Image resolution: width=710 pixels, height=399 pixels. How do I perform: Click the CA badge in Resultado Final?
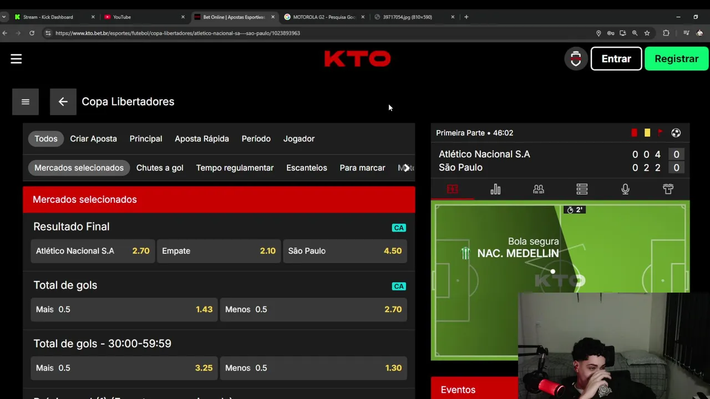coord(399,228)
